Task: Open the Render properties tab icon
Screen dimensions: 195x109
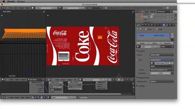Action: pyautogui.click(x=143, y=25)
